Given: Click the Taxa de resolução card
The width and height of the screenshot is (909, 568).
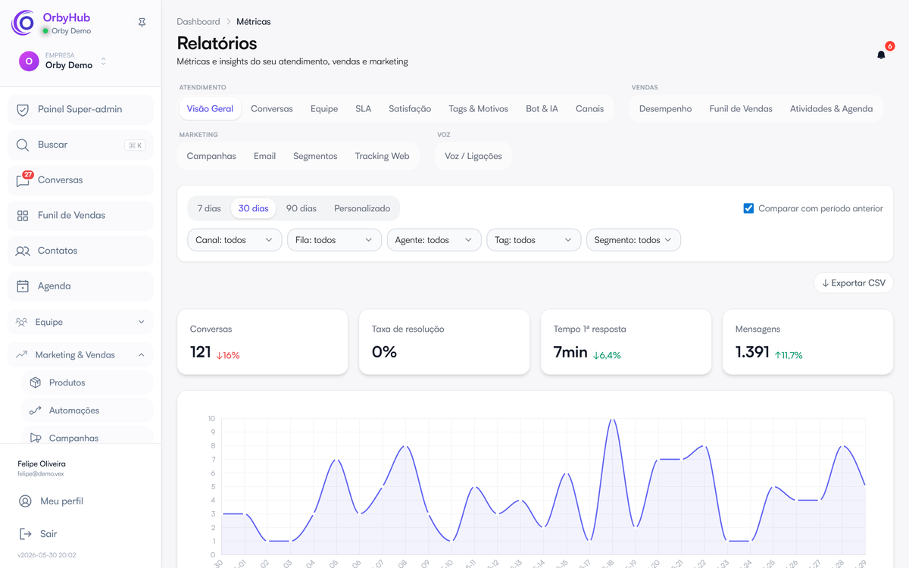Looking at the screenshot, I should 444,342.
